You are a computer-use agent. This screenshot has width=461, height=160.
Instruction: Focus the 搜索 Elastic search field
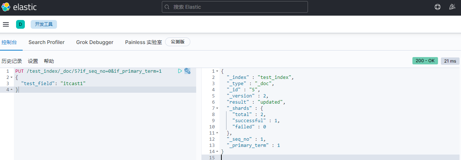click(237, 7)
